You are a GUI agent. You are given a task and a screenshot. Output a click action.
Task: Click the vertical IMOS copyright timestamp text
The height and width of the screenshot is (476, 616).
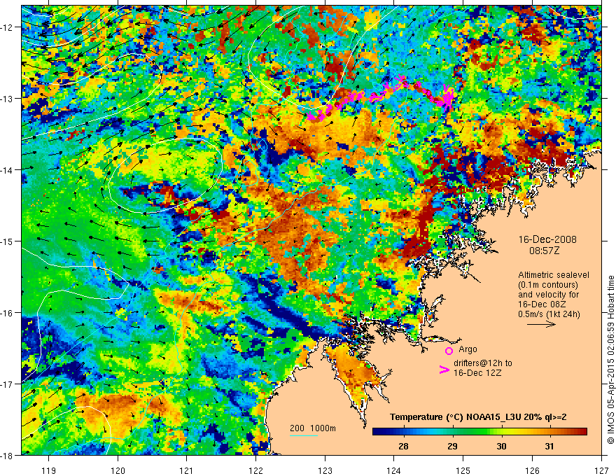tap(610, 361)
